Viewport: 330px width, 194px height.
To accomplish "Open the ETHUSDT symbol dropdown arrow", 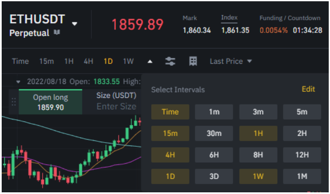I will coord(74,24).
